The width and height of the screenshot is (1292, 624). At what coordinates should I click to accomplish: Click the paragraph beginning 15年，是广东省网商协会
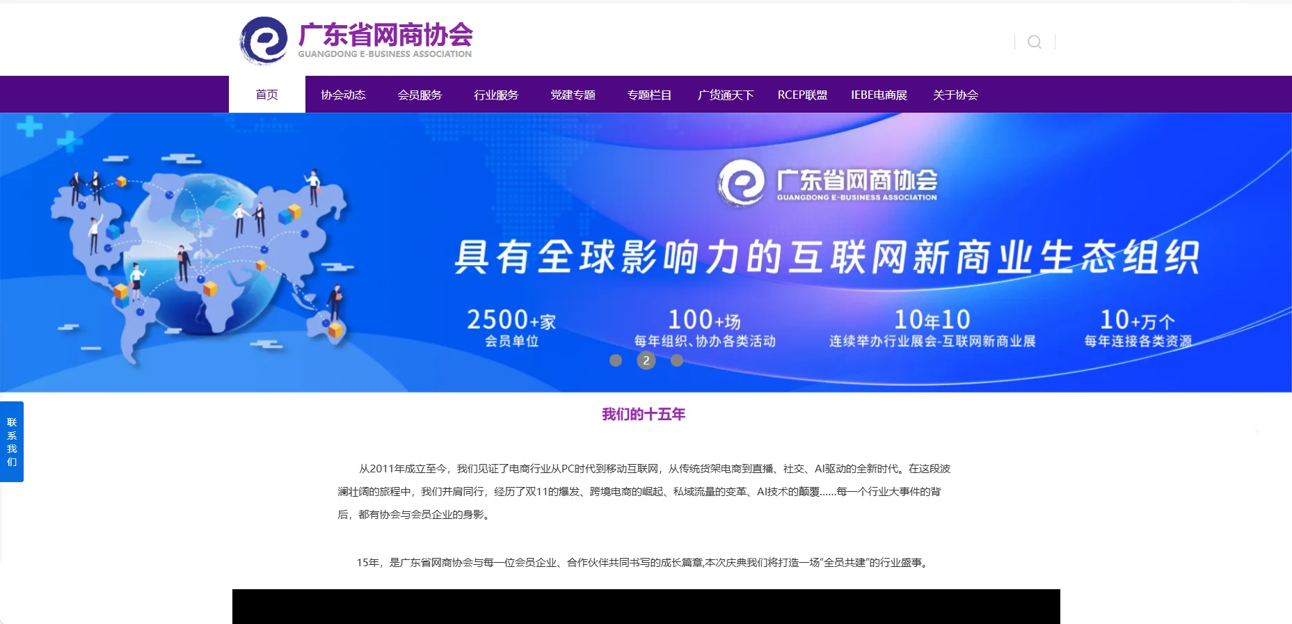coord(644,563)
